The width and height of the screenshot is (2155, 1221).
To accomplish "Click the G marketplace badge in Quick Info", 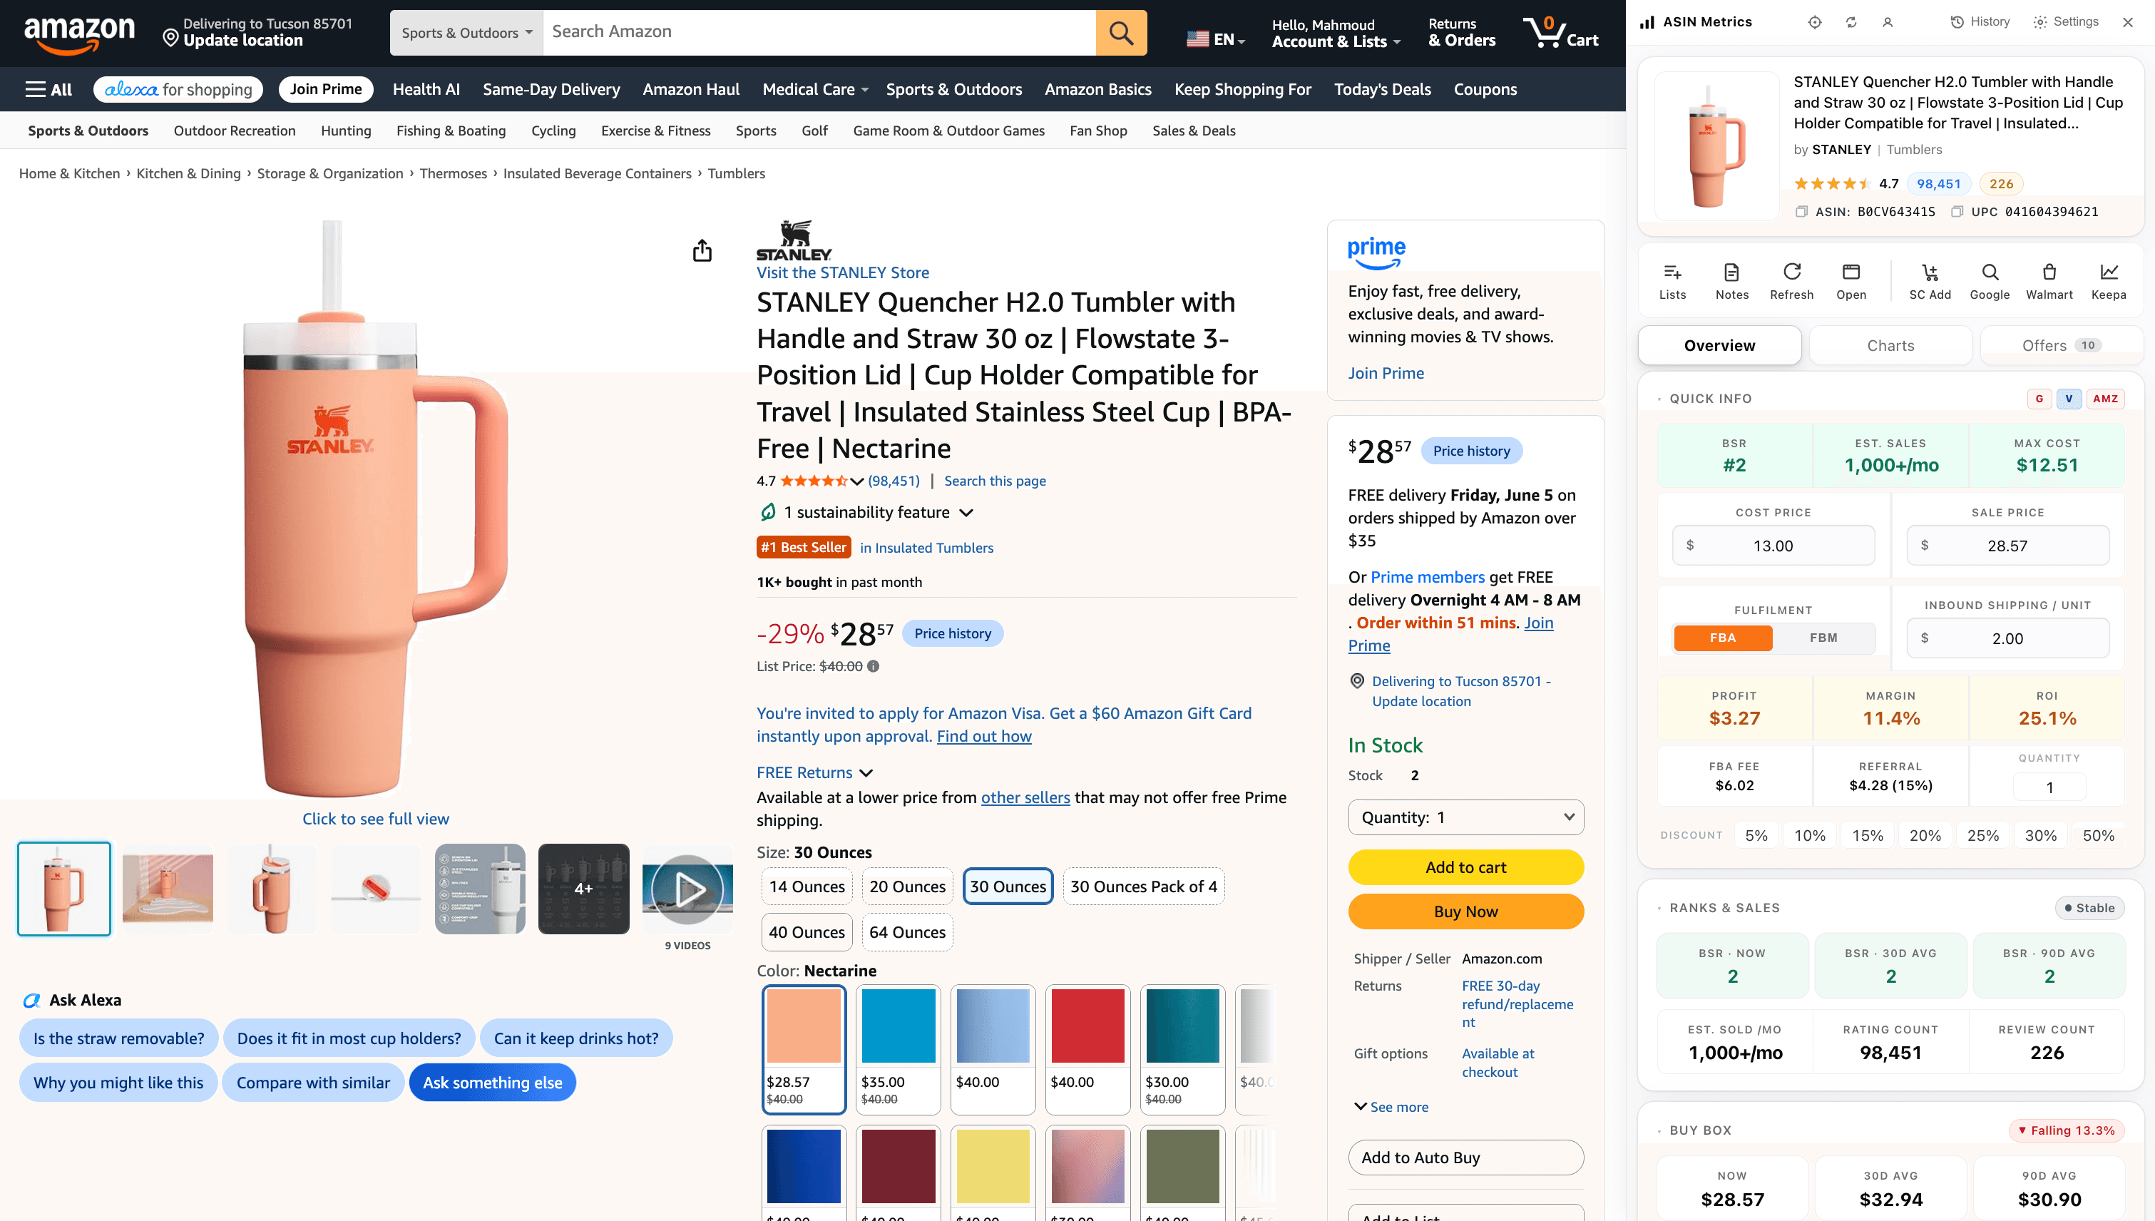I will pyautogui.click(x=2039, y=399).
